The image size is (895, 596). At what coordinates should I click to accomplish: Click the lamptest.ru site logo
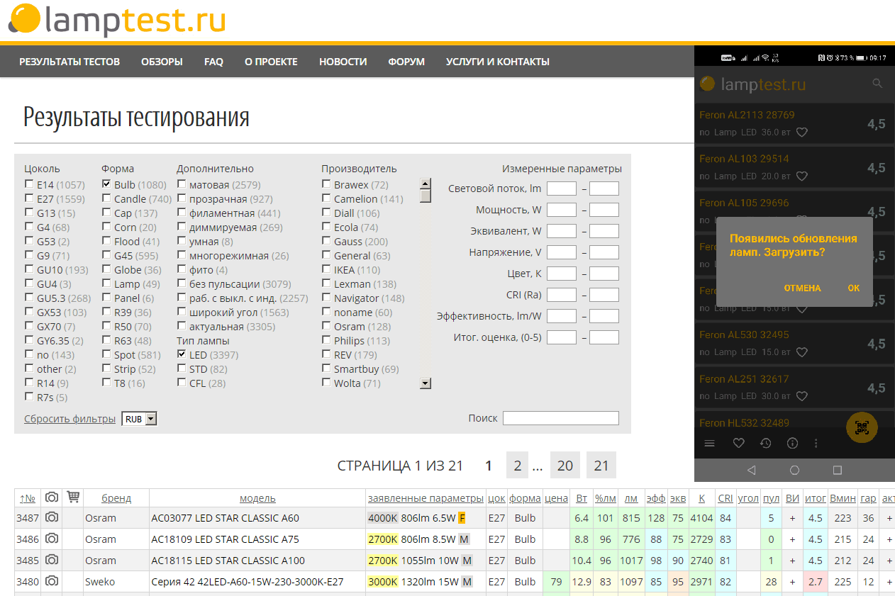116,19
